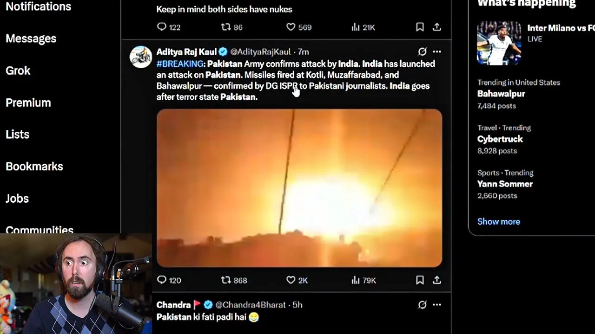Play the explosion video in the tweet
The width and height of the screenshot is (595, 334).
(299, 188)
